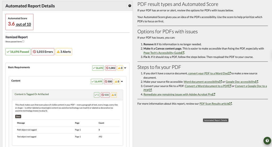Click the 500 errors badge for Content Is Tagged
272x147 pixels.
(105, 95)
